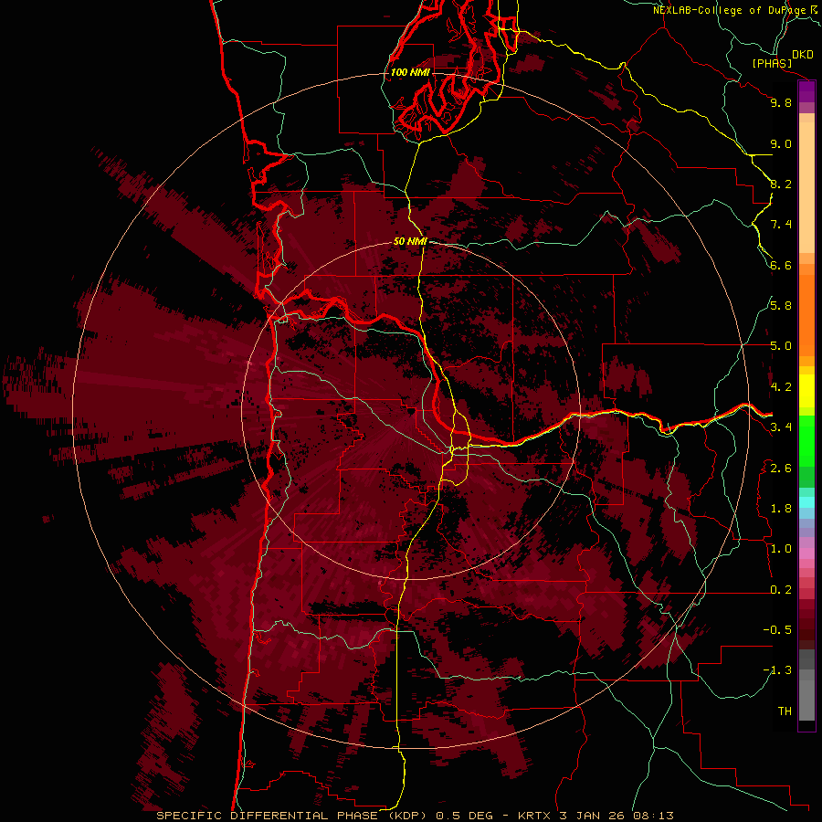Pick the cyan band of color scale
This screenshot has width=822, height=822.
pos(806,502)
